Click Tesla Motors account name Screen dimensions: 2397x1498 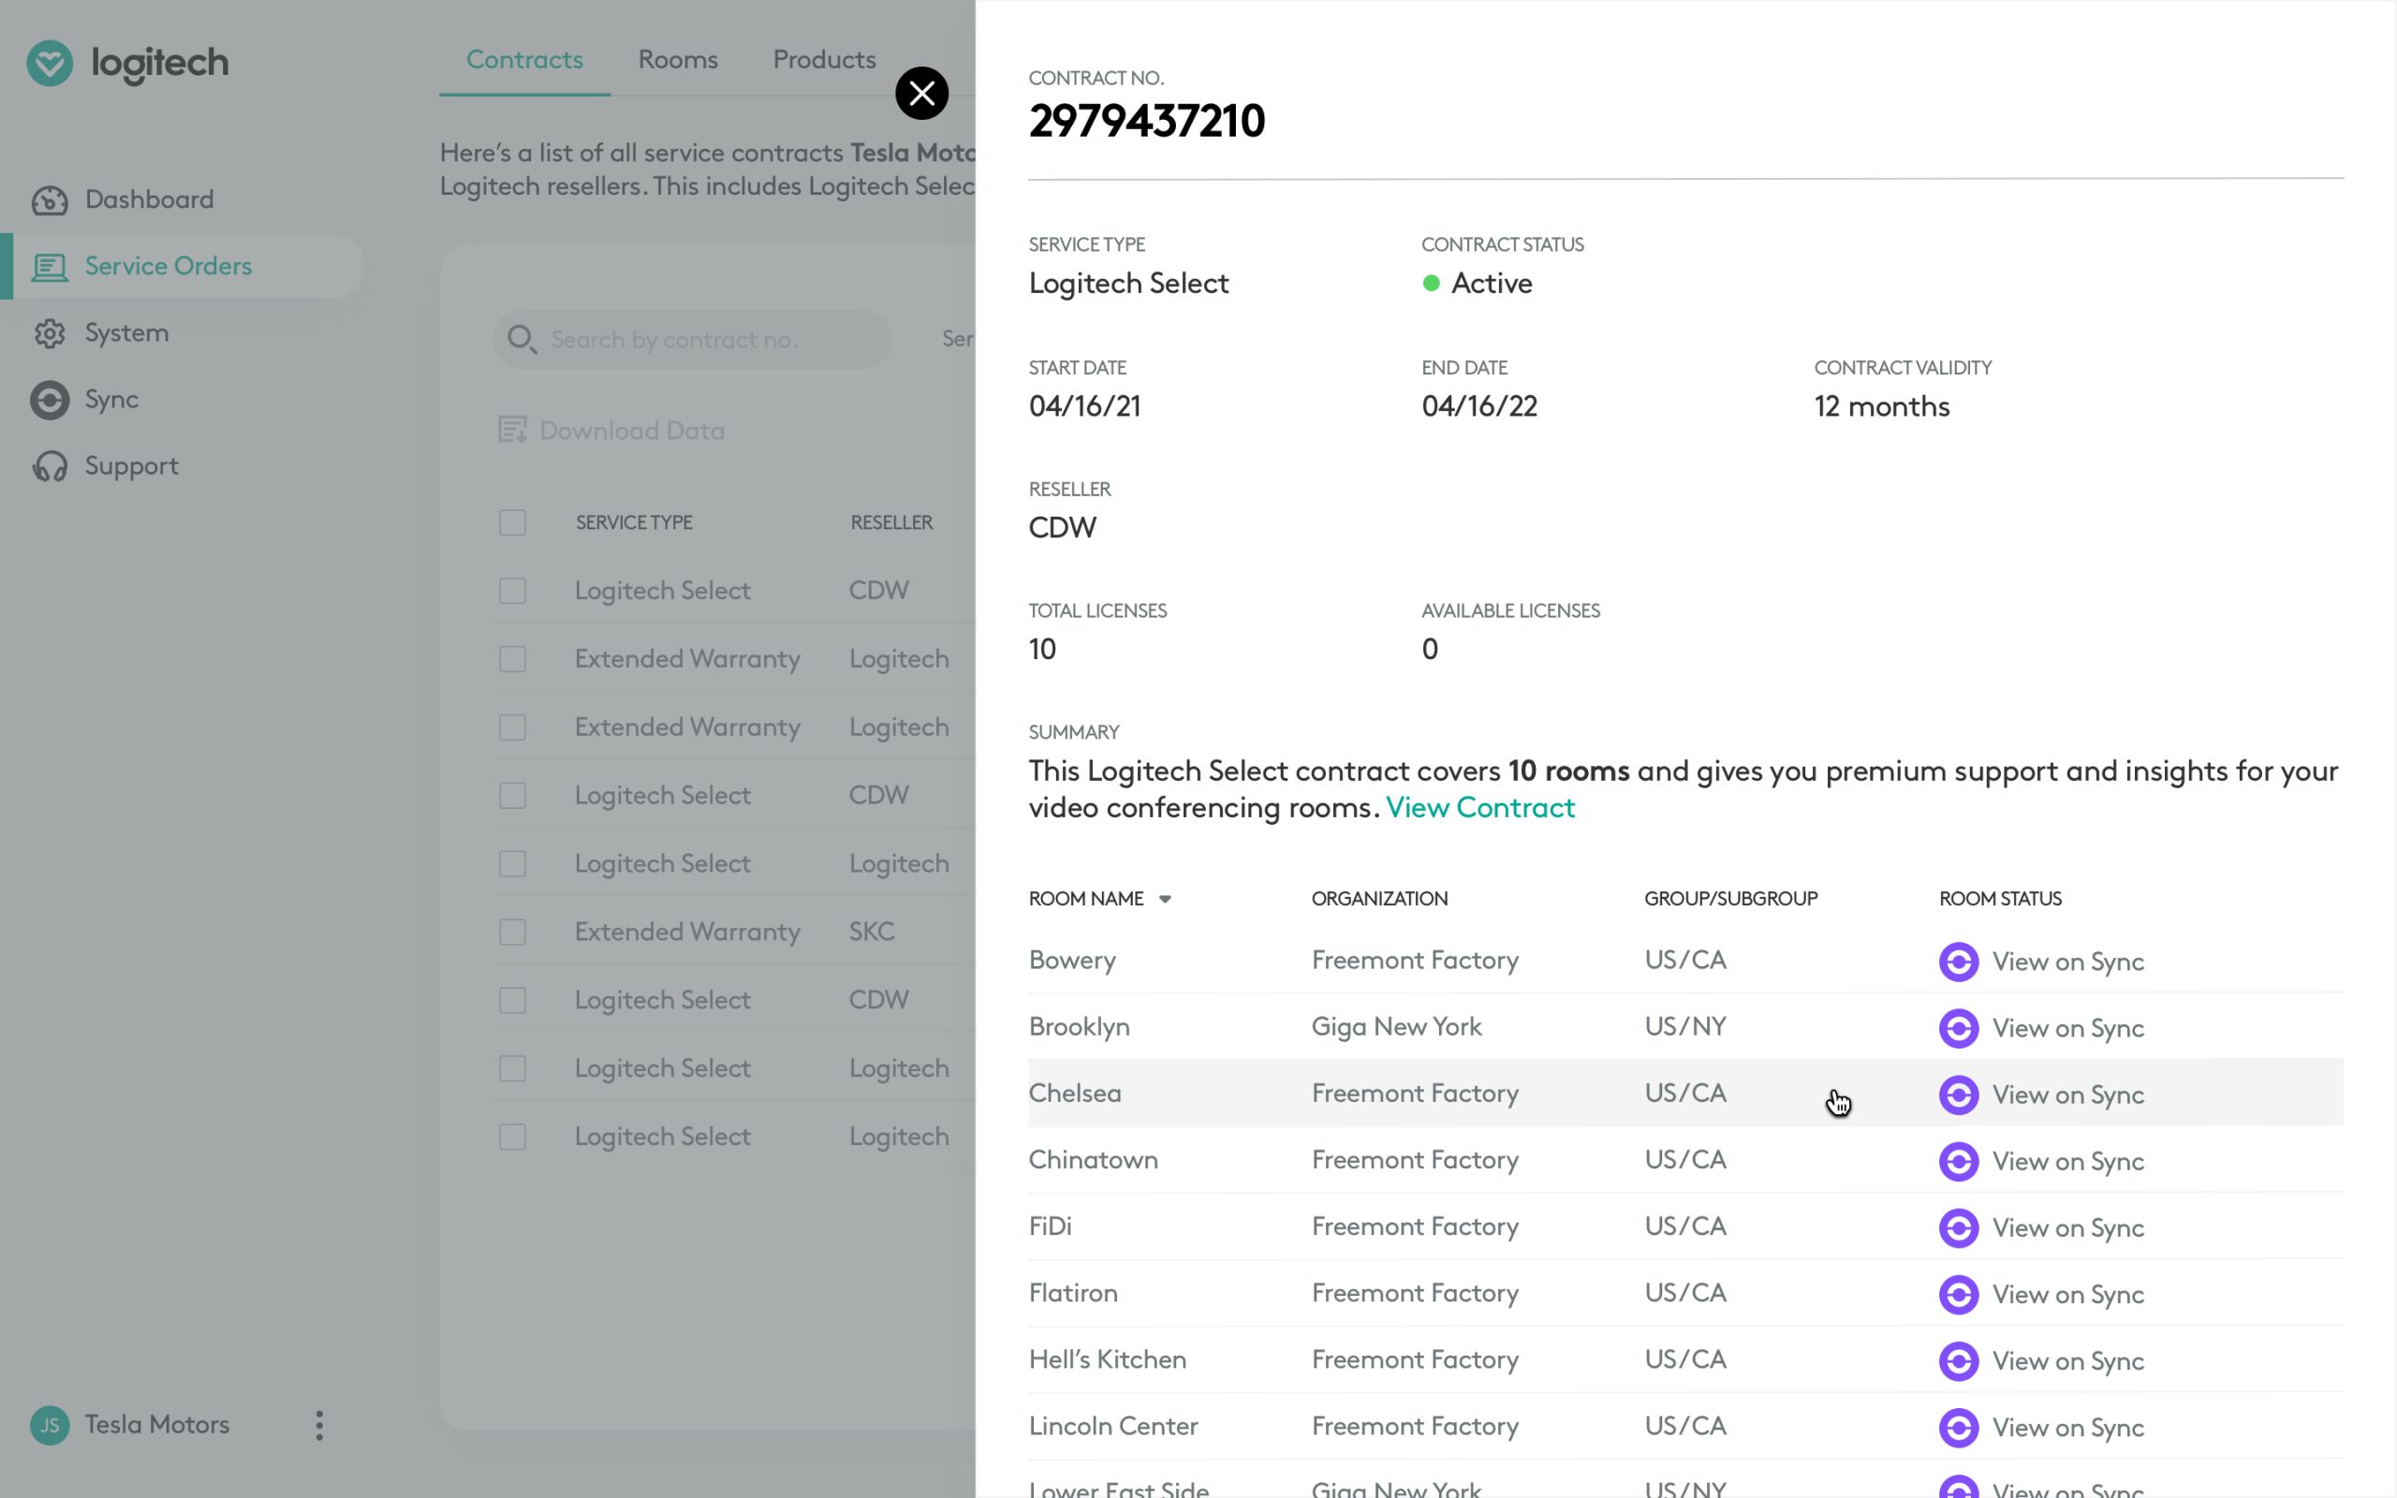(x=156, y=1425)
